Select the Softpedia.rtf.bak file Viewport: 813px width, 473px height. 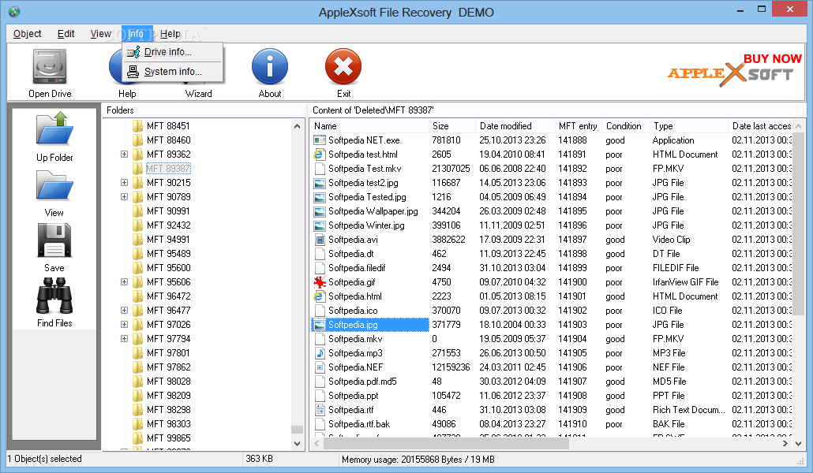359,424
